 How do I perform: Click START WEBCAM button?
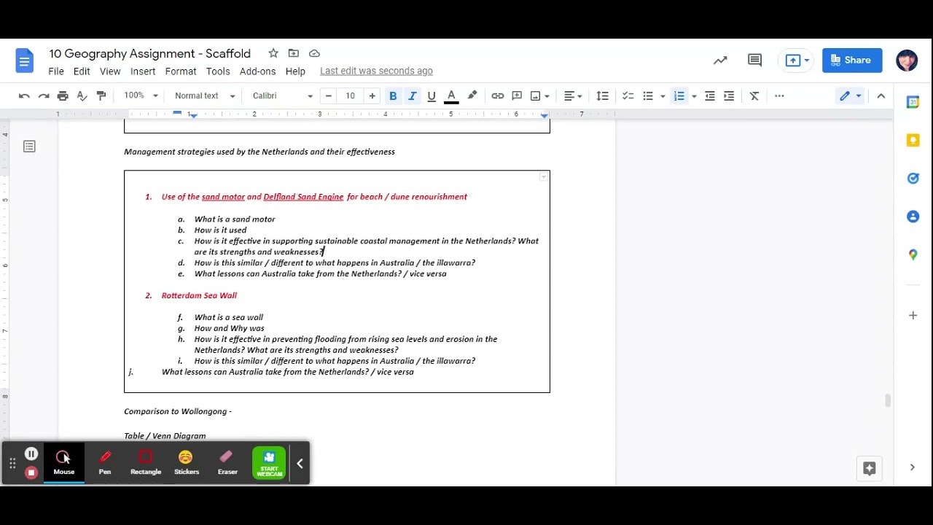point(269,463)
